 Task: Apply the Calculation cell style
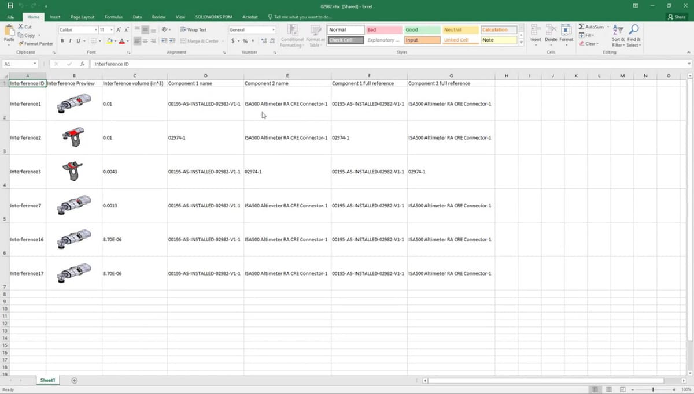[499, 29]
